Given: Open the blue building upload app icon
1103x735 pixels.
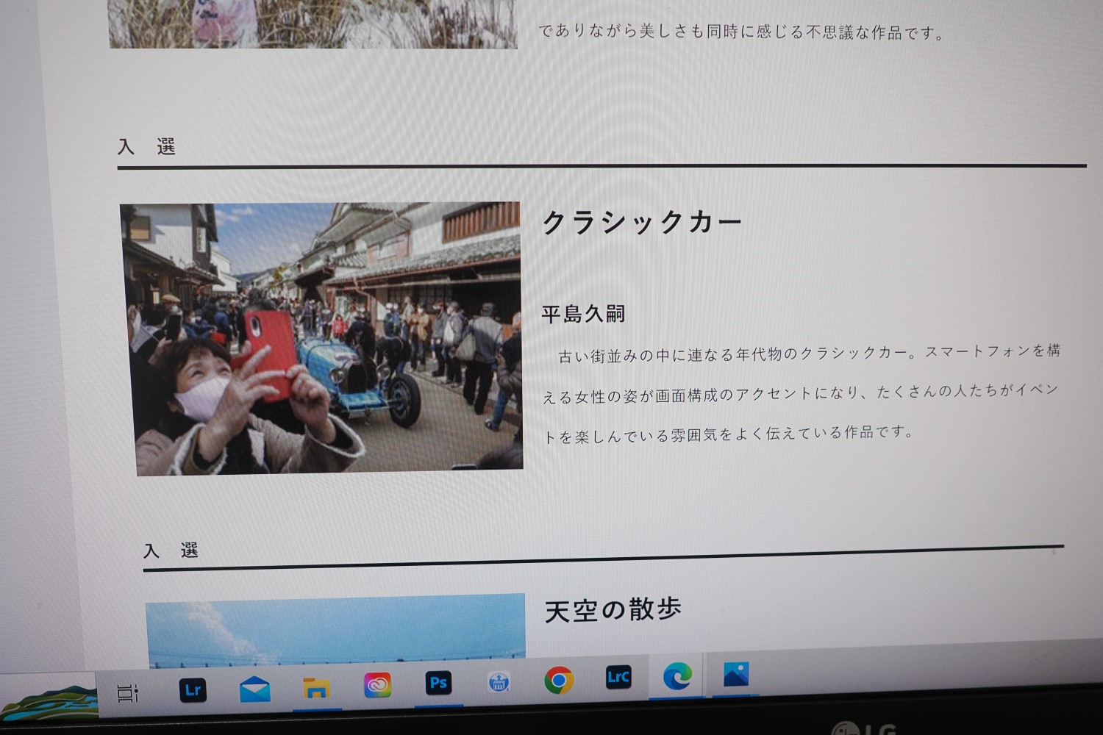Looking at the screenshot, I should [499, 682].
